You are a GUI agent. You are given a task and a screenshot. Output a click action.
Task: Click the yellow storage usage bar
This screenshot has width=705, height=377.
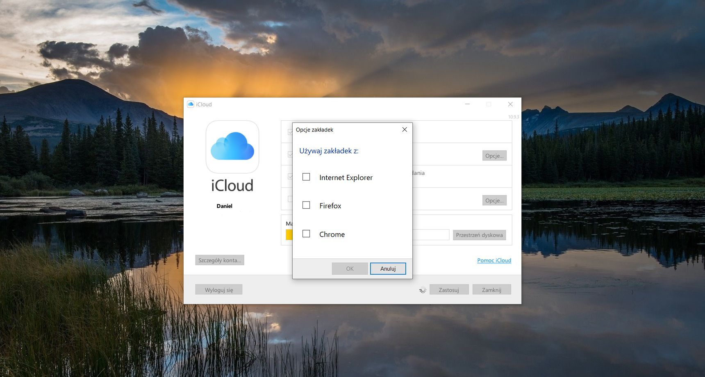coord(289,235)
